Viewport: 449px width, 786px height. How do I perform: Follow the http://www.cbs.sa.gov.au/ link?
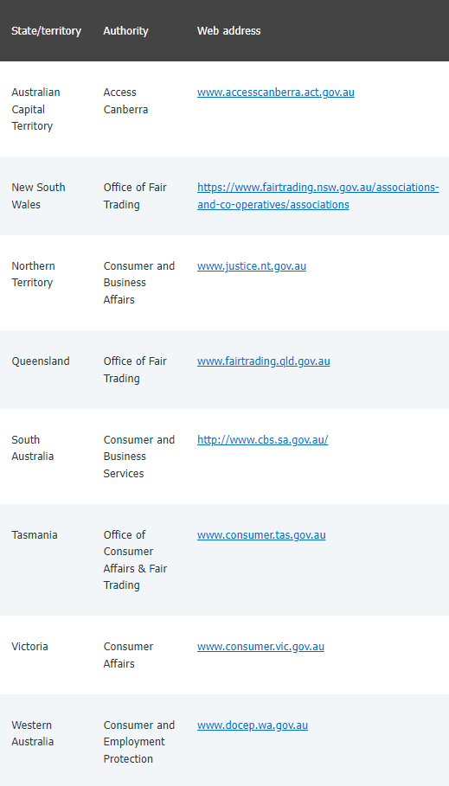click(262, 440)
